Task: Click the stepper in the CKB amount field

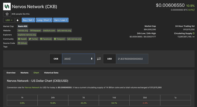Action: (x=92, y=59)
